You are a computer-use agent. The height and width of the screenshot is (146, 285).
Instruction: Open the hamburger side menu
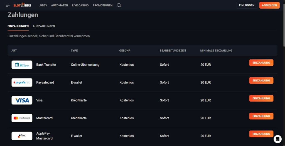pyautogui.click(x=8, y=5)
